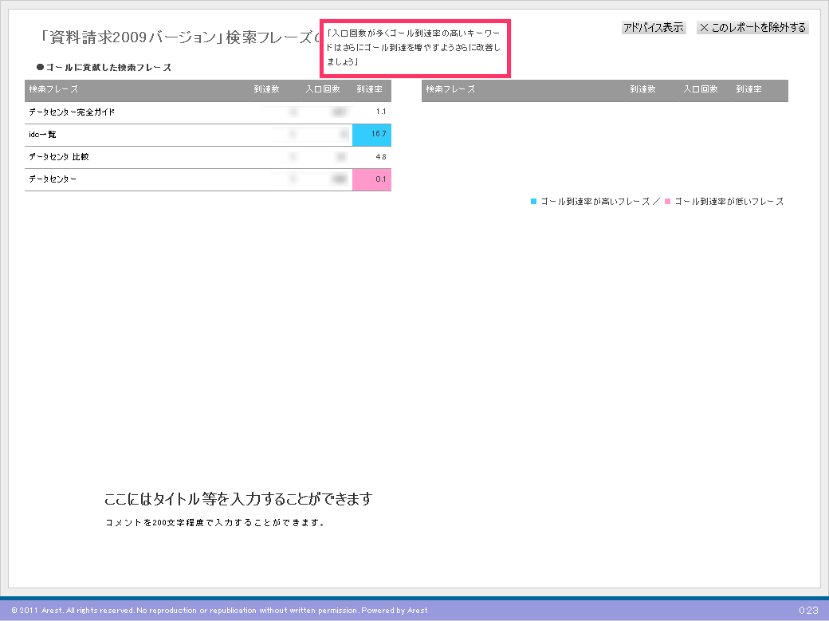Image resolution: width=829 pixels, height=621 pixels.
Task: Click the title input text ここにはタイトル等
Action: pos(238,500)
